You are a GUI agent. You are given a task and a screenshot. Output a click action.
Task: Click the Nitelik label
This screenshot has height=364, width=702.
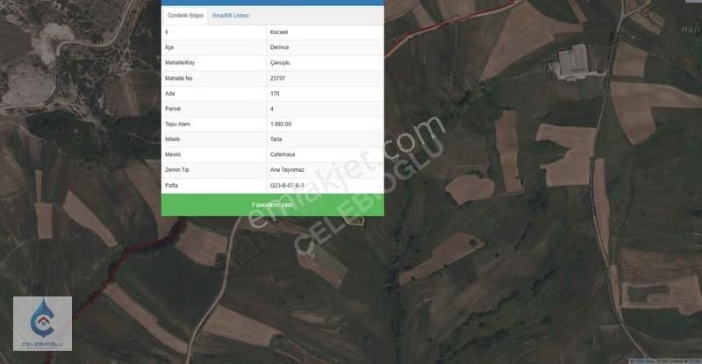172,139
